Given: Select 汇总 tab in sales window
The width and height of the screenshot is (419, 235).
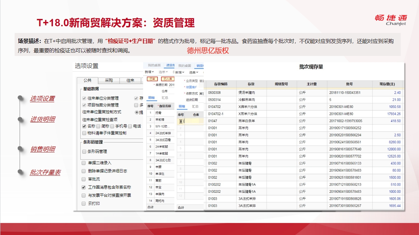Looking at the screenshot, I should [195, 107].
